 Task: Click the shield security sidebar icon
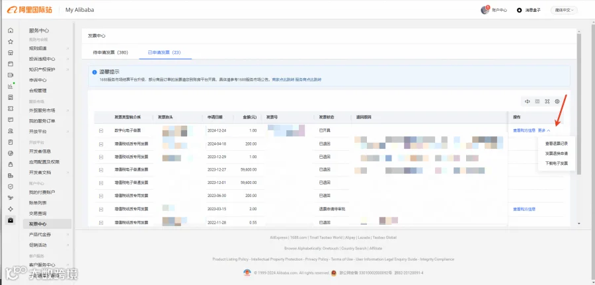click(11, 186)
